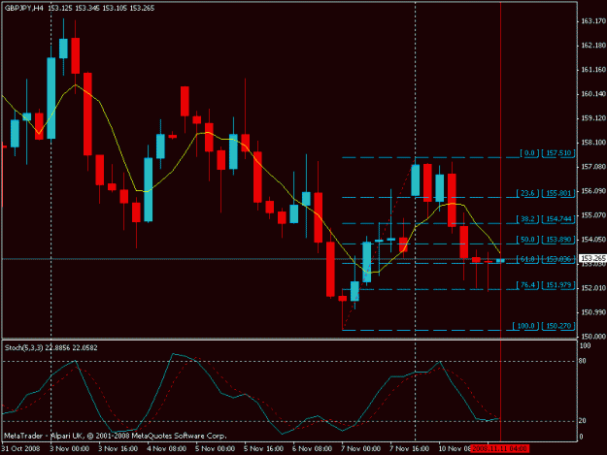The width and height of the screenshot is (607, 455).
Task: Click the 152.010 price scale label
Action: (593, 288)
